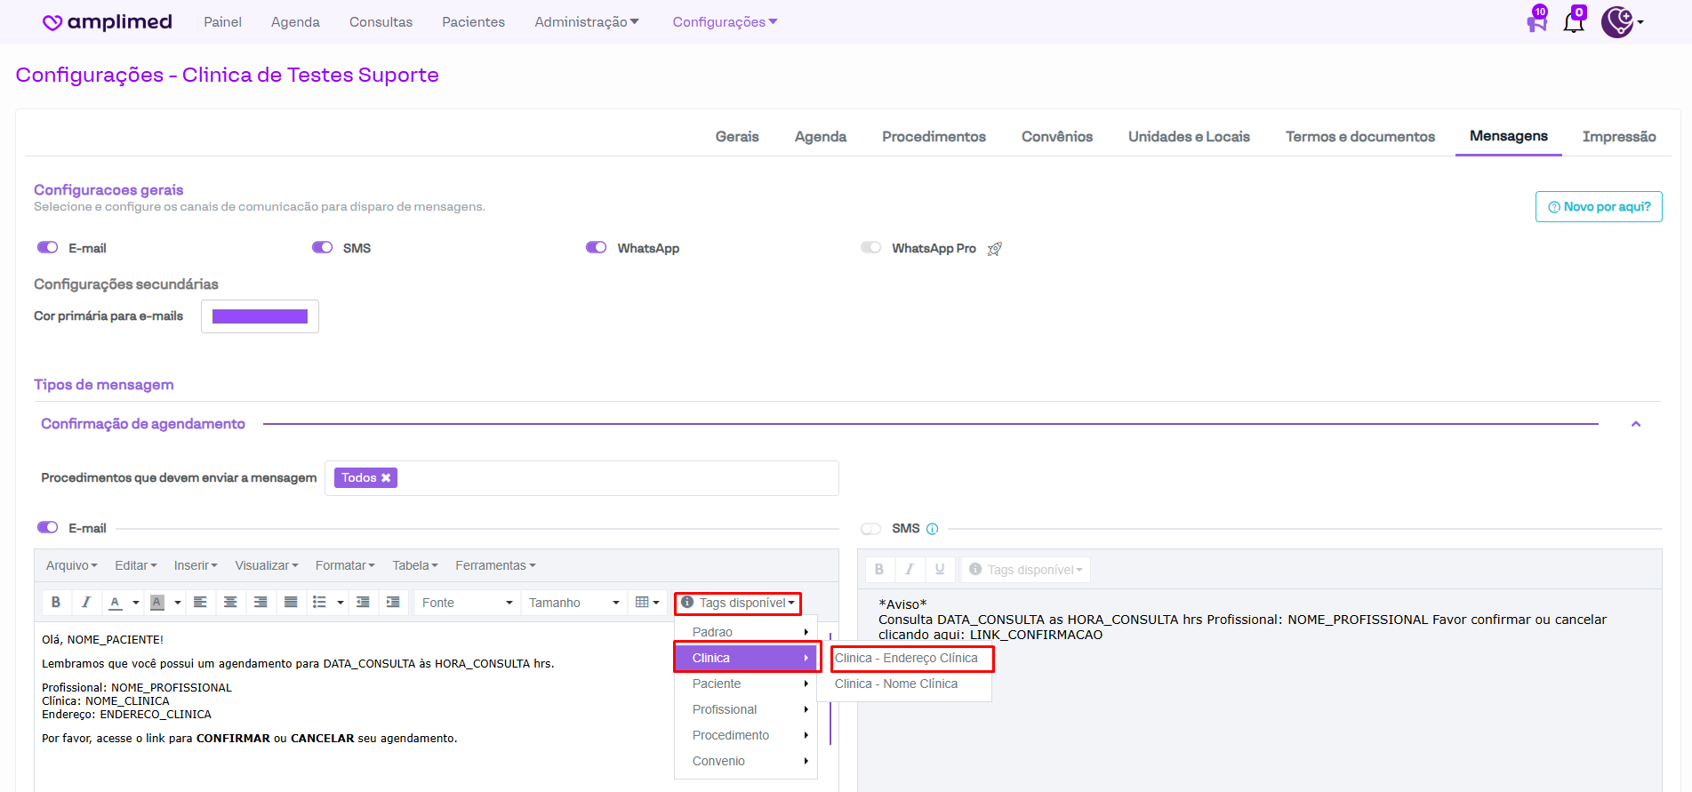Switch to the Impressão tab

point(1618,137)
